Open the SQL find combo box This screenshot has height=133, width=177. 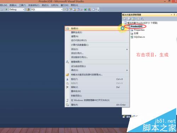[47, 10]
